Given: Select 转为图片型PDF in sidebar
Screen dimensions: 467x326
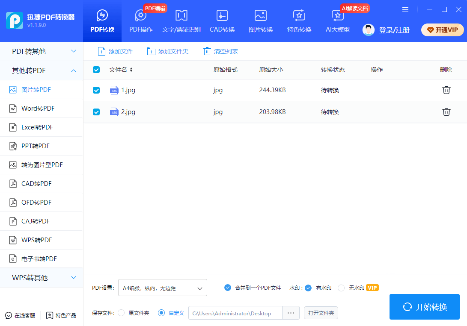Looking at the screenshot, I should 42,165.
